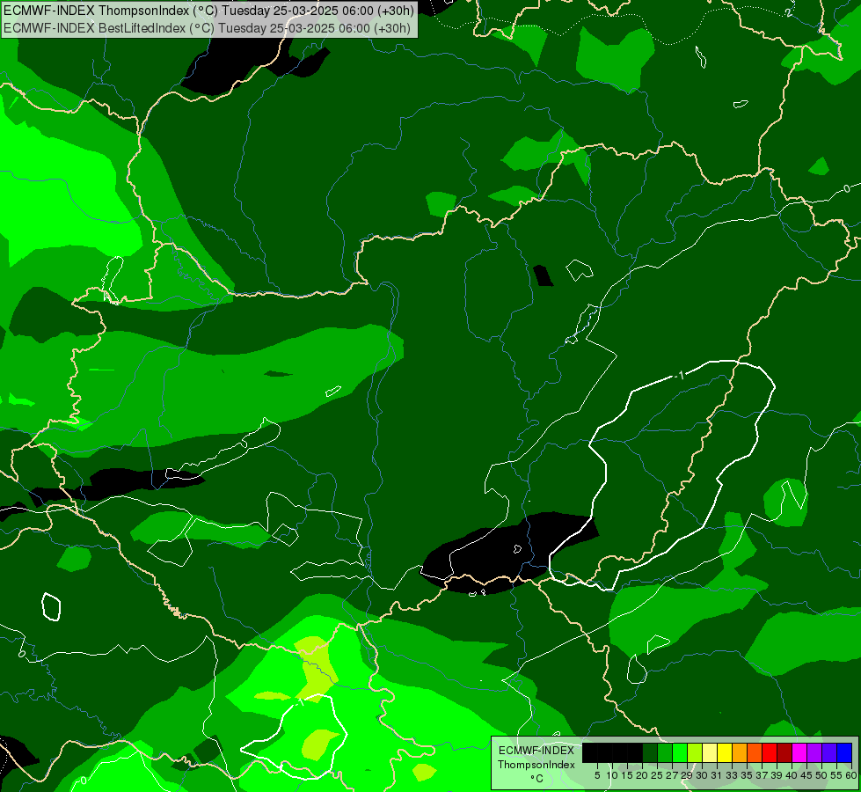Click the legend tick value 30
Image resolution: width=861 pixels, height=792 pixels.
(702, 775)
